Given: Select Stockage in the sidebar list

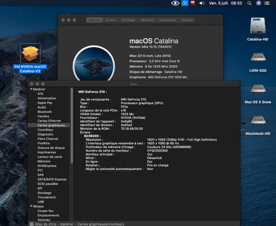Looking at the screenshot, I should click(x=44, y=193).
